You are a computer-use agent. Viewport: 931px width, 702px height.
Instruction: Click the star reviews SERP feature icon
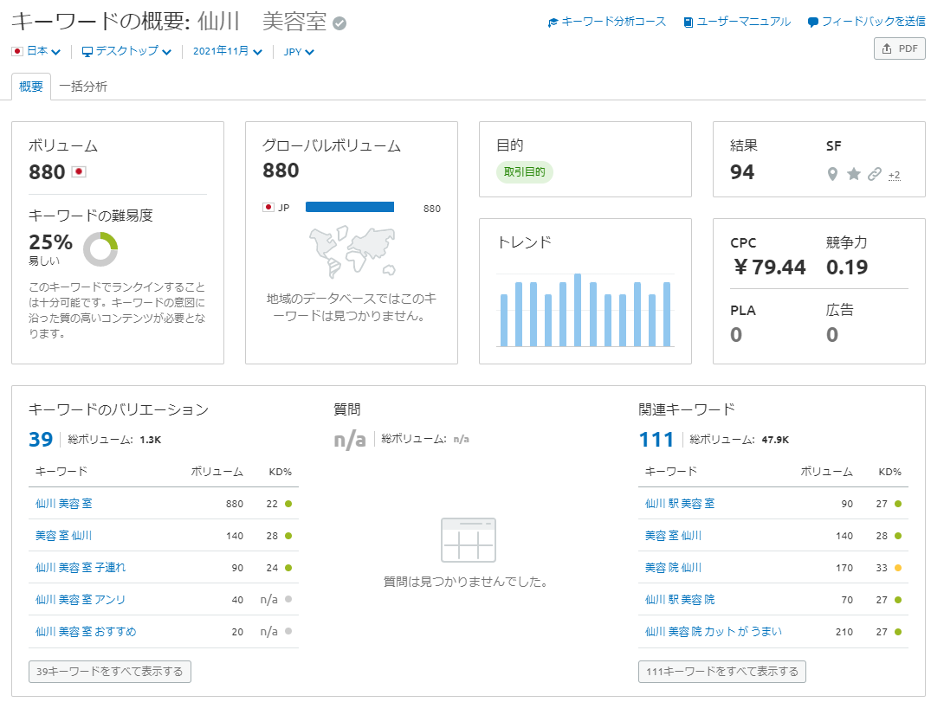[854, 174]
